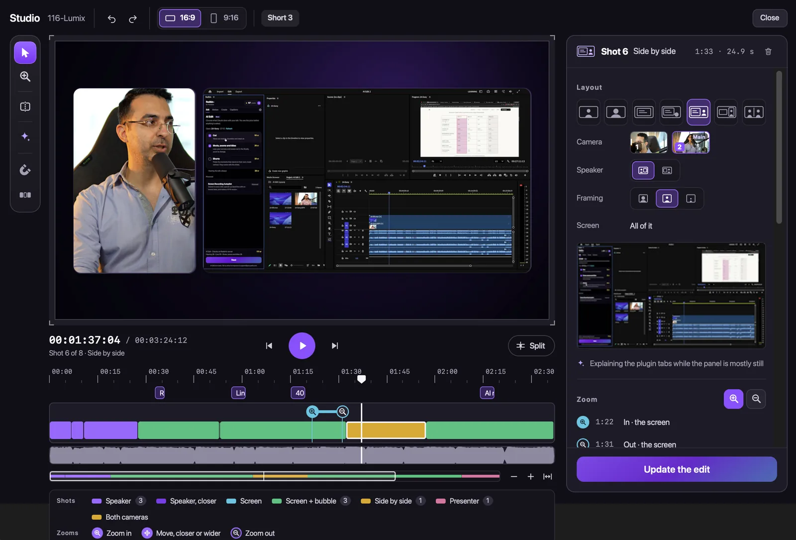Click the 'Lin' timeline marker

pyautogui.click(x=239, y=393)
